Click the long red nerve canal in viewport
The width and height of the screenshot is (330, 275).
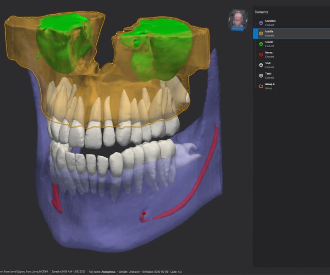[192, 183]
